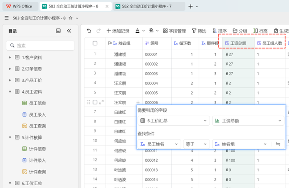
Task: Open the 筛选 filter tool
Action: pyautogui.click(x=199, y=31)
